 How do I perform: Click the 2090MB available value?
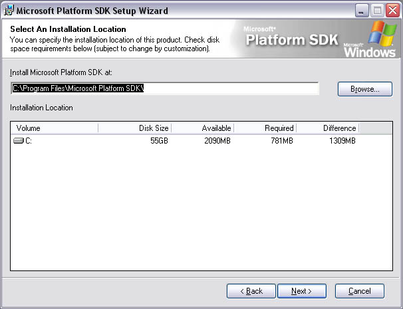[217, 141]
